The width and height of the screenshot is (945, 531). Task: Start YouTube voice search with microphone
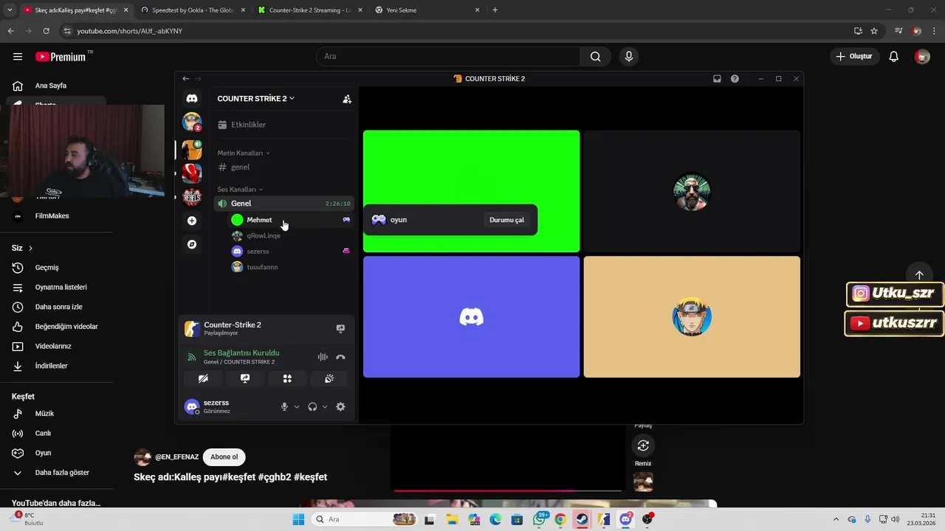tap(629, 57)
